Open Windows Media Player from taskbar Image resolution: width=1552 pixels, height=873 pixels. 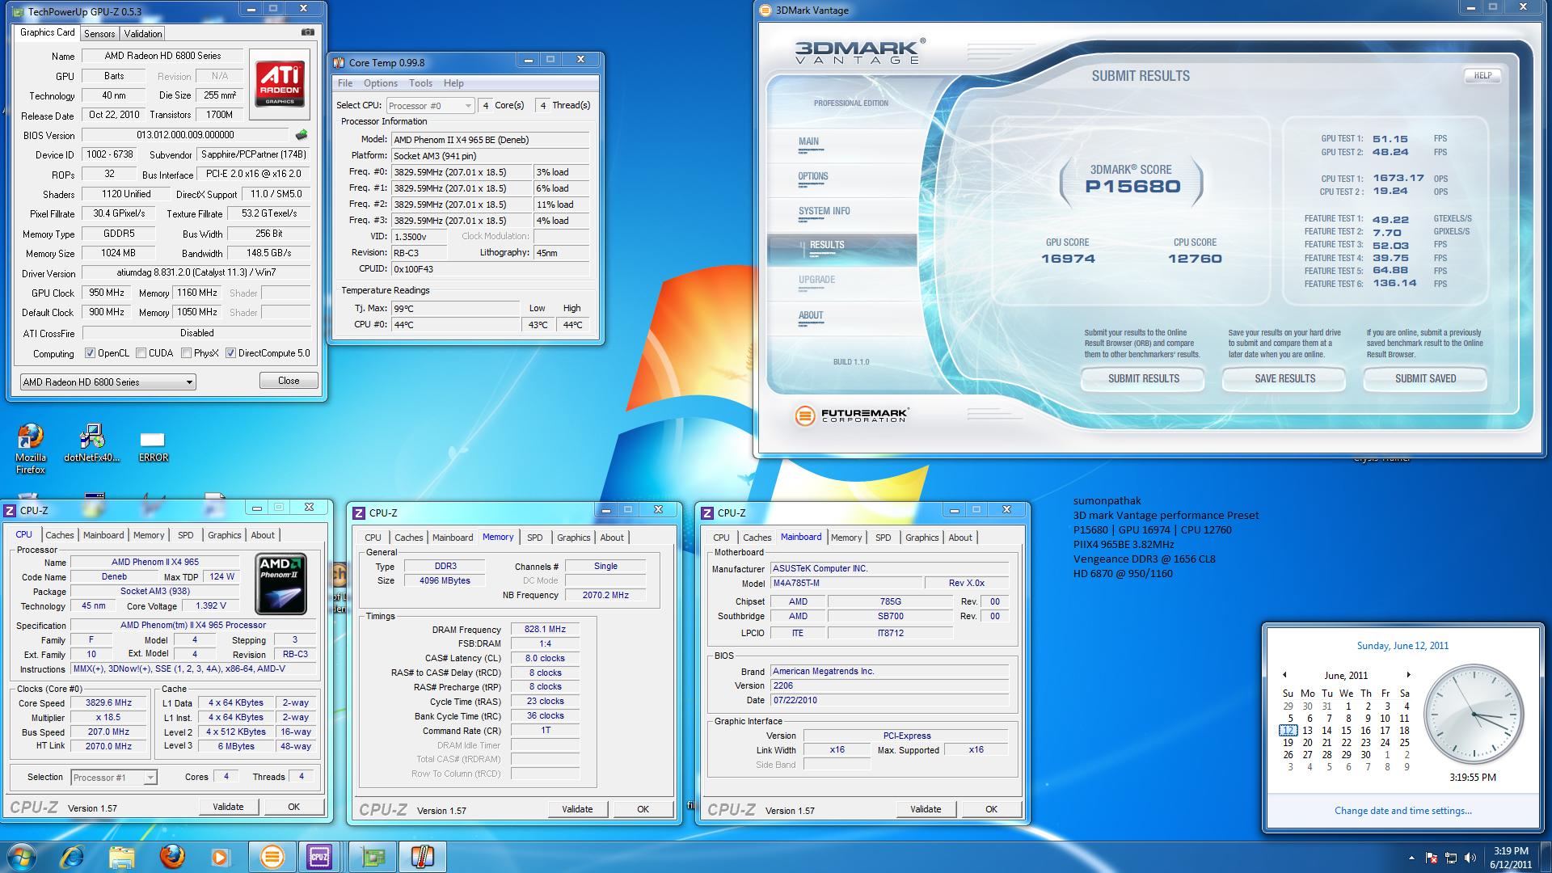pyautogui.click(x=220, y=857)
